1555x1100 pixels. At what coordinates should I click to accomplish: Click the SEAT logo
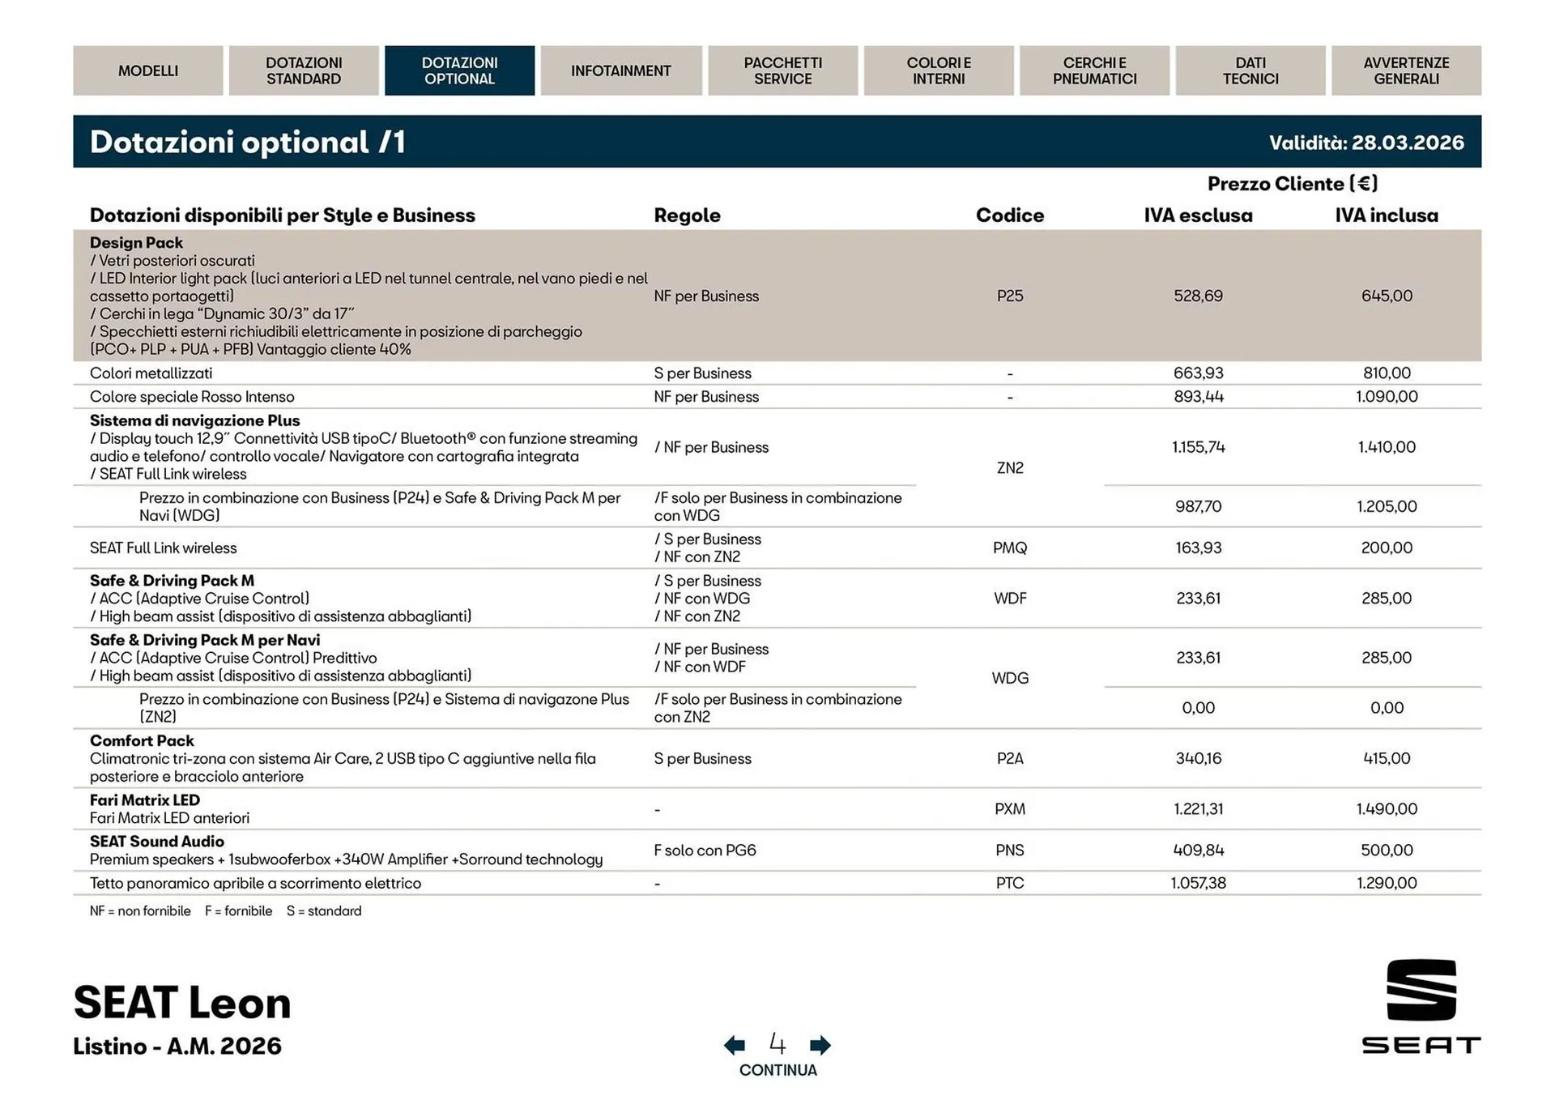coord(1421,1006)
